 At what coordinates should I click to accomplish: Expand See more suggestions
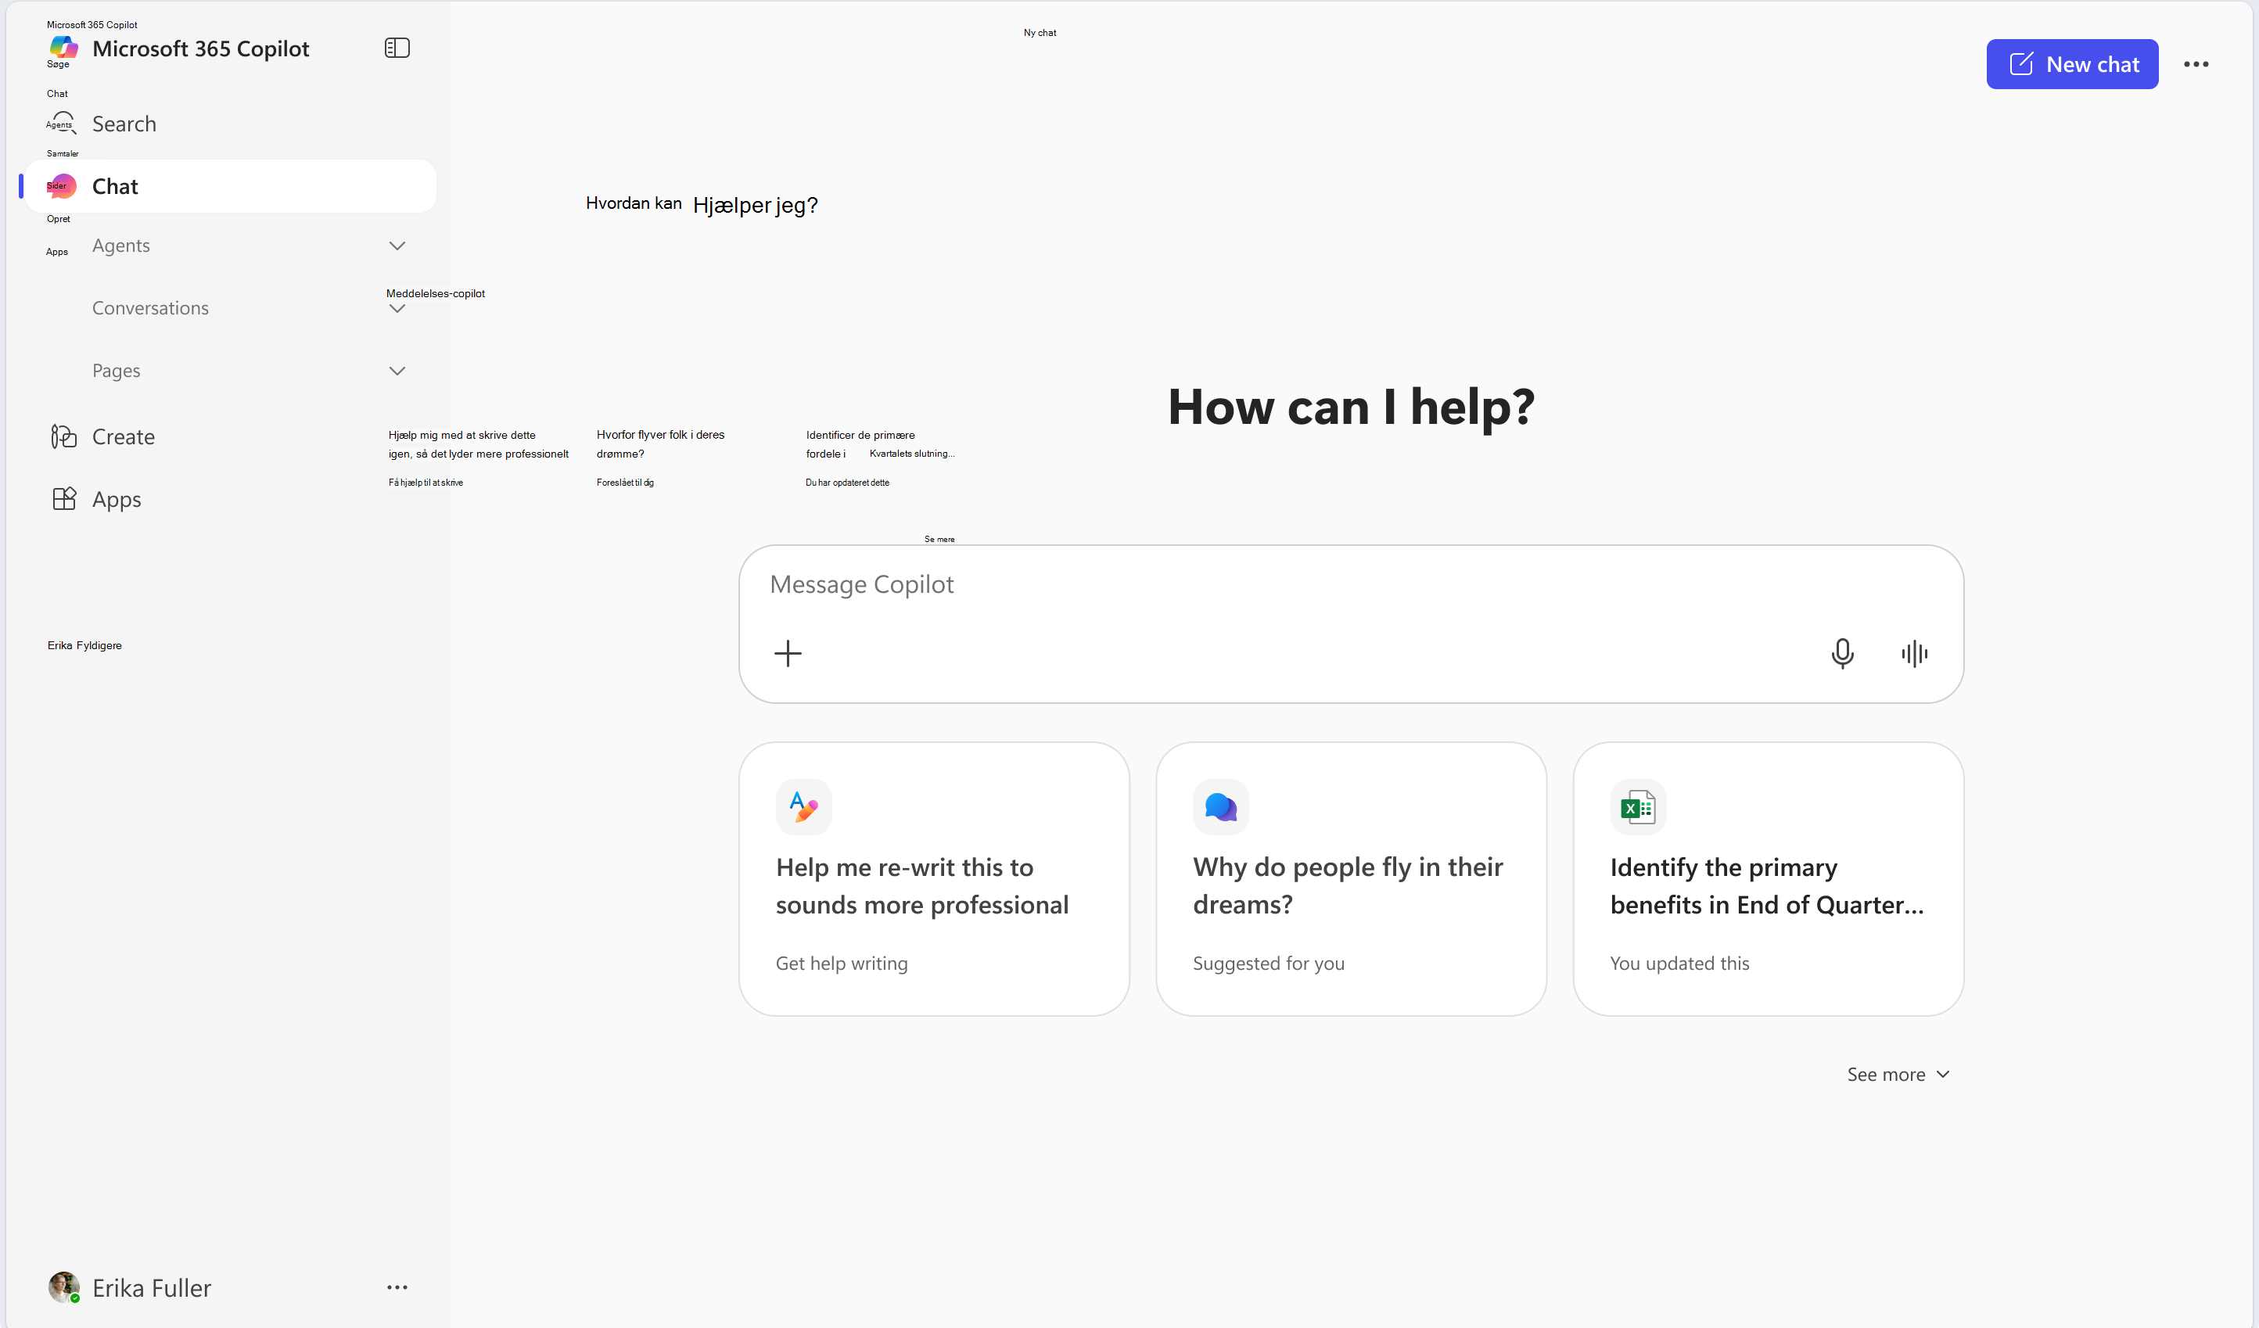[1897, 1075]
